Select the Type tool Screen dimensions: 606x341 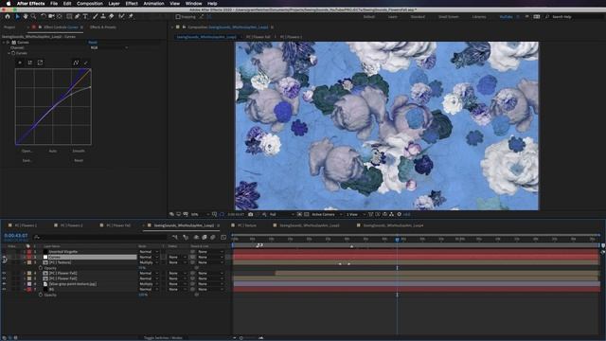pyautogui.click(x=85, y=17)
